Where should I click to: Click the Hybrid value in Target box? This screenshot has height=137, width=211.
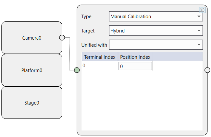click(x=118, y=31)
